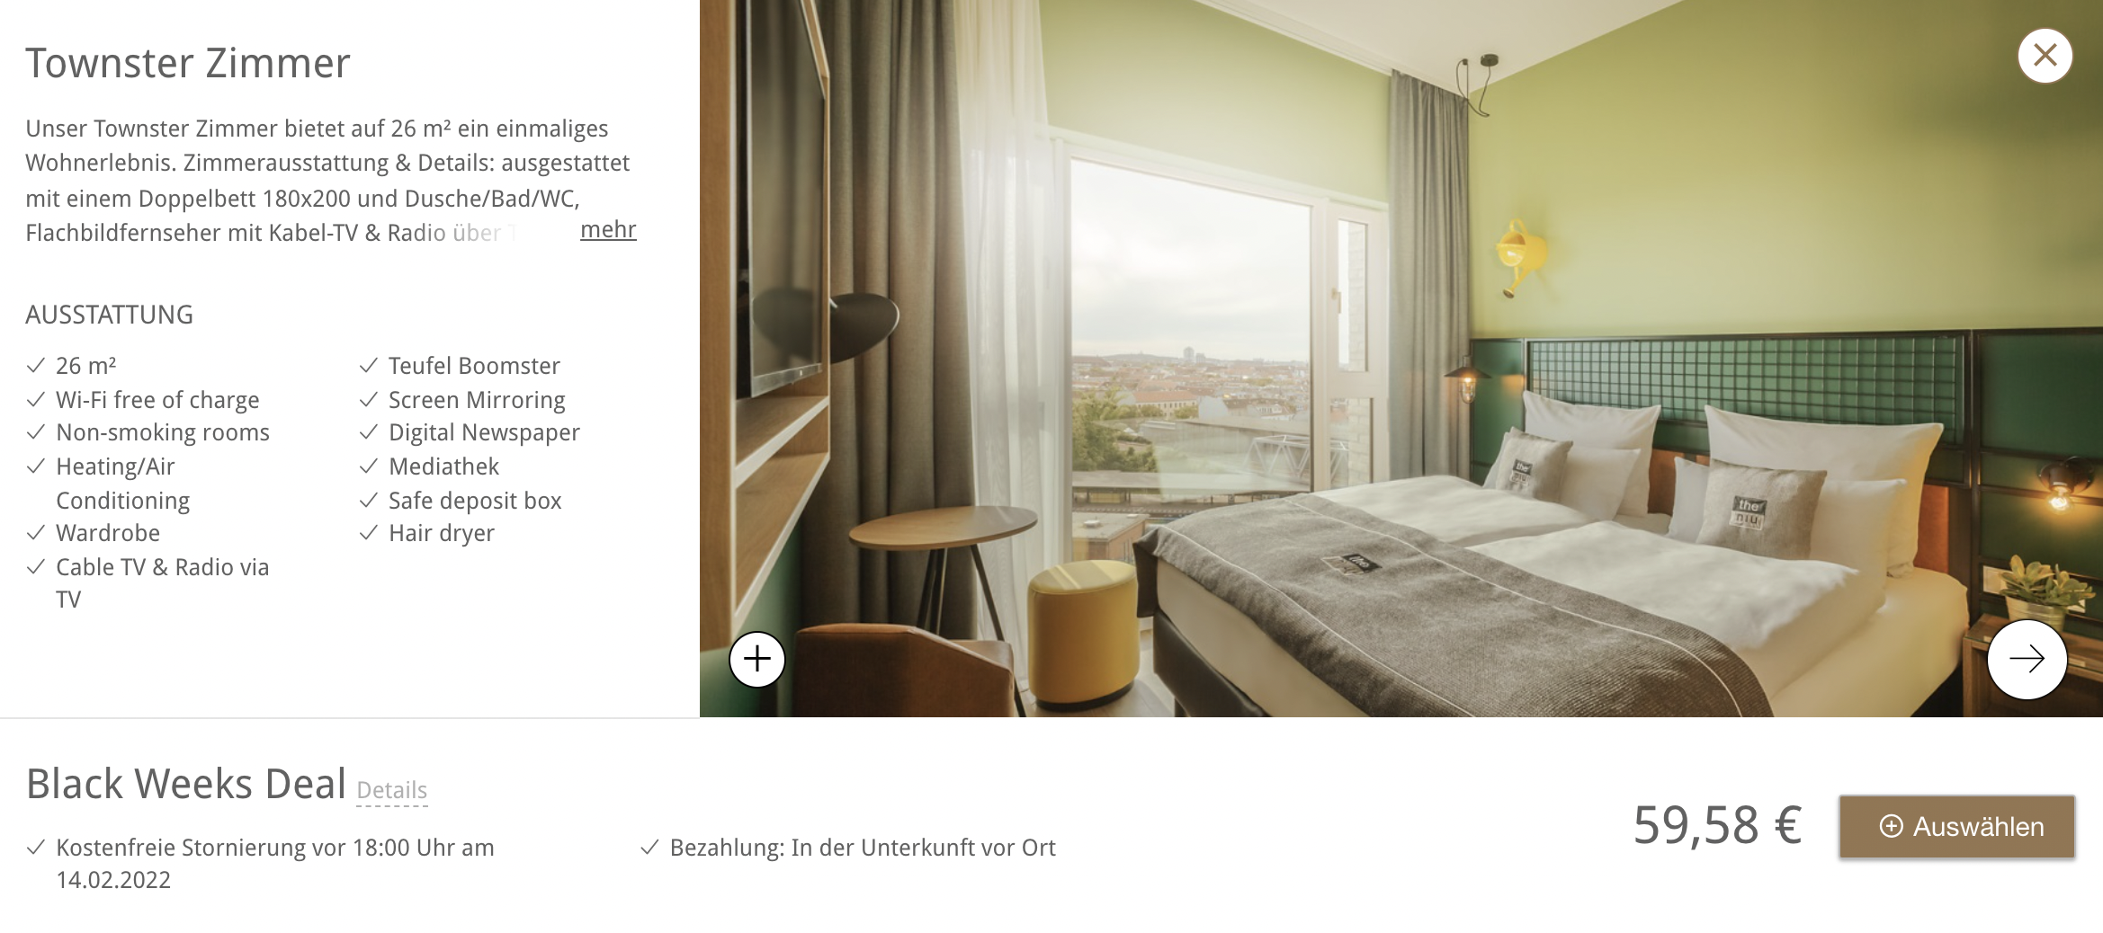Click the 59,58 € price
Screen dimensions: 2103x933
coord(1717,825)
